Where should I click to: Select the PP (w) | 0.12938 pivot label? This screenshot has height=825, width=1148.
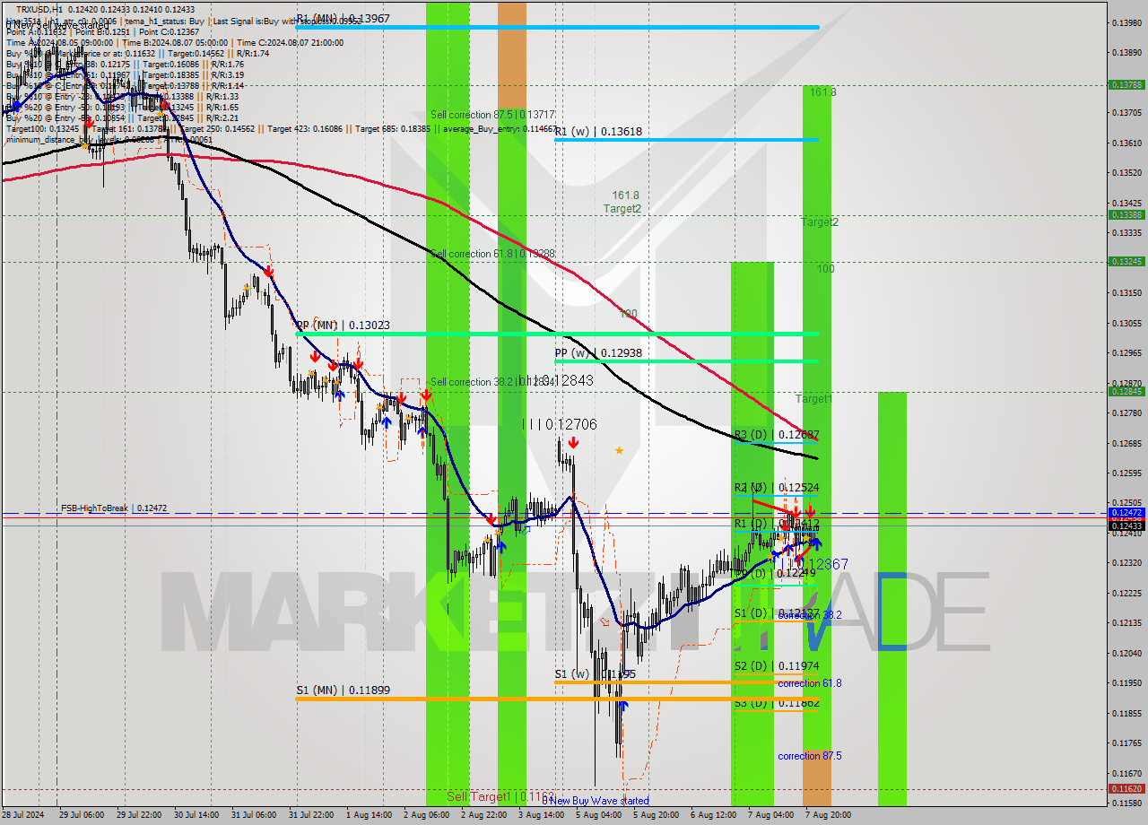[x=598, y=353]
